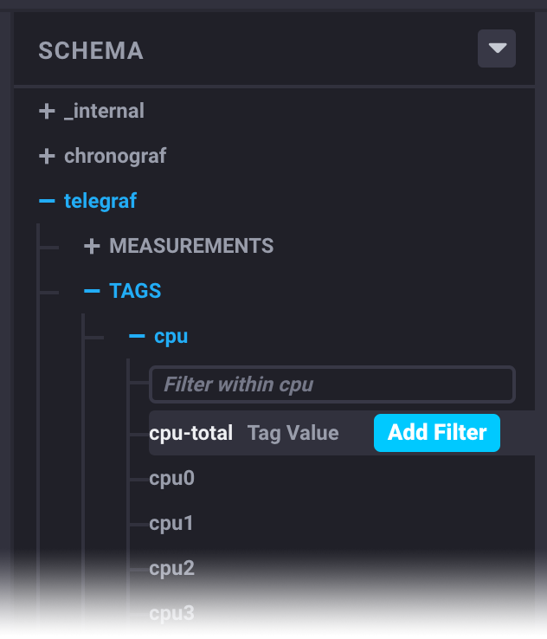This screenshot has width=547, height=639.
Task: Expand the _internal database label
Action: 104,111
